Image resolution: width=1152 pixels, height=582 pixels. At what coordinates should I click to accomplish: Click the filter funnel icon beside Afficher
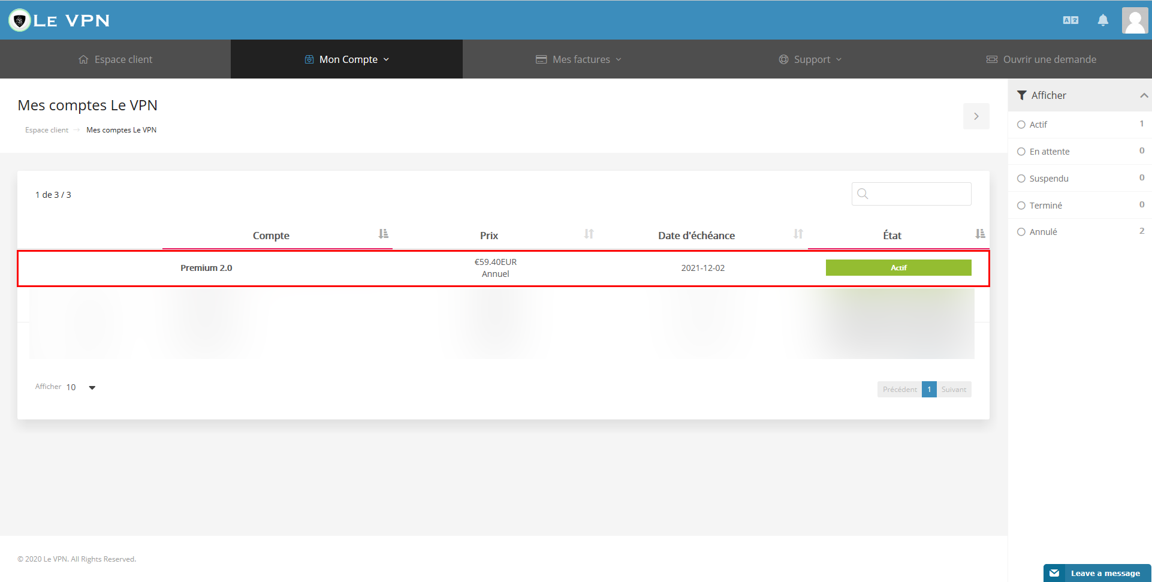1022,95
